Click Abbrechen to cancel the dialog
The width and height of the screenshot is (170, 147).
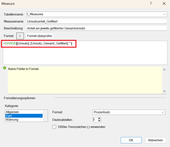pos(156,140)
